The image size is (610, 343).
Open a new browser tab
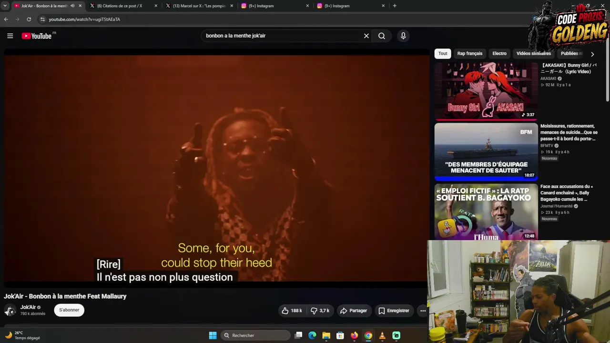[x=395, y=6]
